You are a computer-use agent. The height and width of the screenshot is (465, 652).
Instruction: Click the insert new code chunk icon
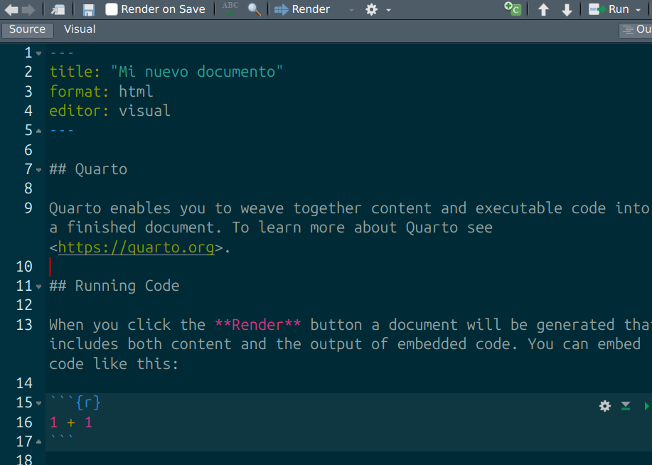coord(512,9)
